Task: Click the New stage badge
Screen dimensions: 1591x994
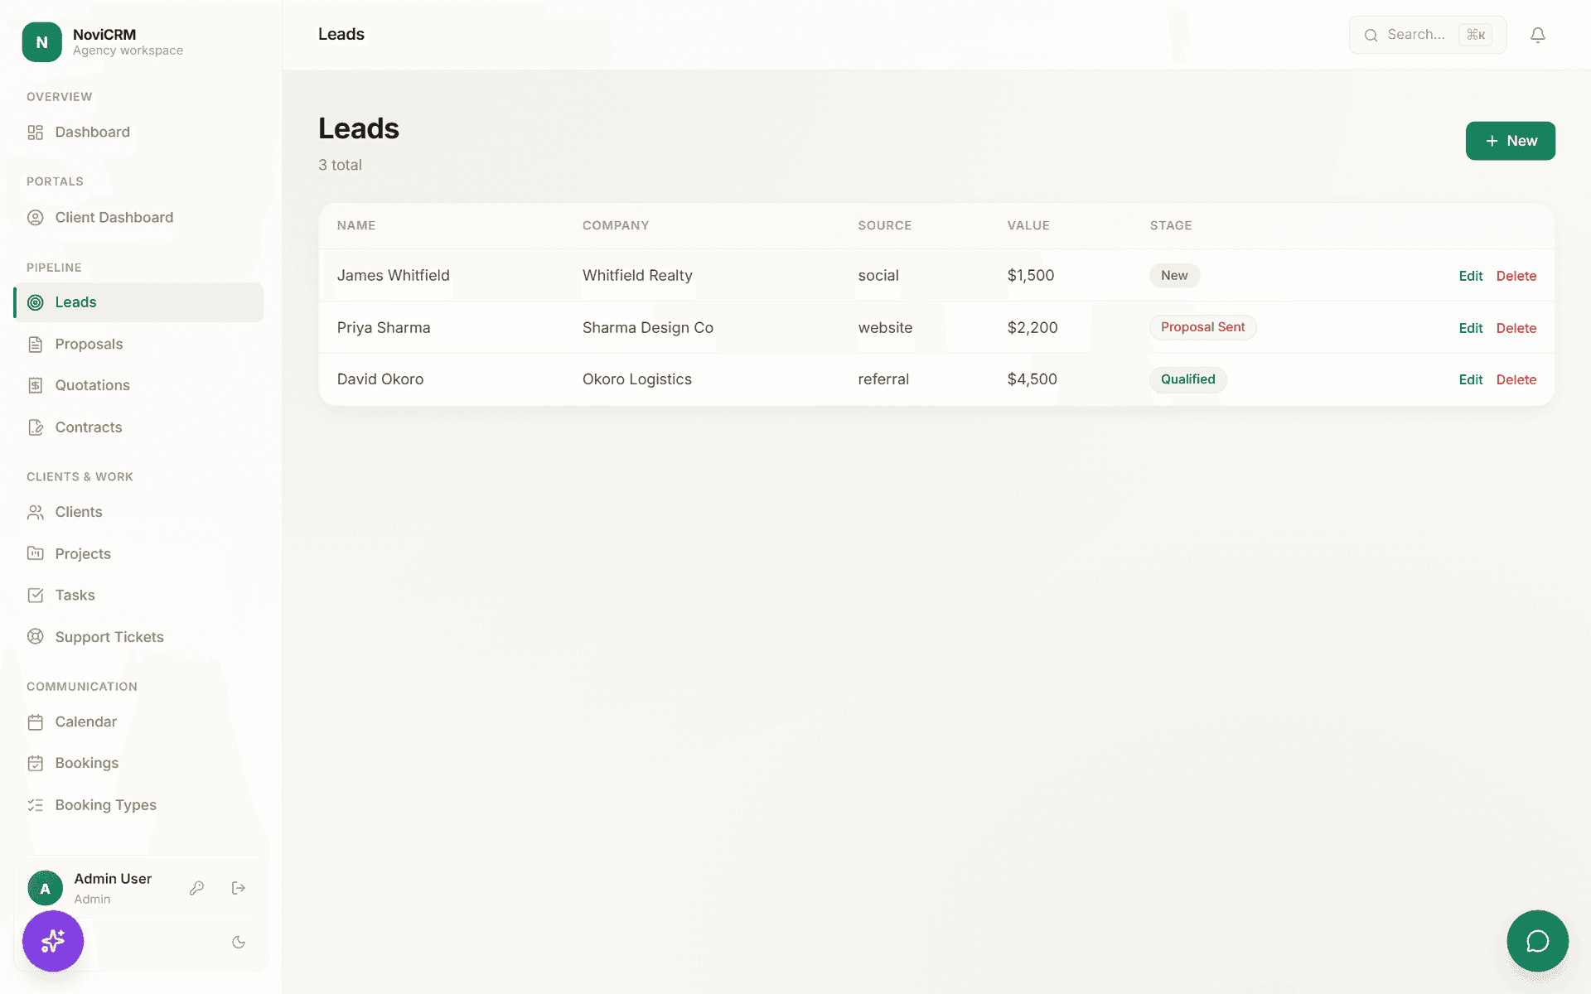Action: click(1174, 276)
